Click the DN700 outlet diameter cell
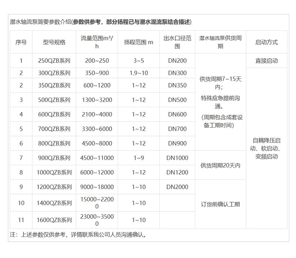This screenshot has width=296, height=258. pos(177,129)
